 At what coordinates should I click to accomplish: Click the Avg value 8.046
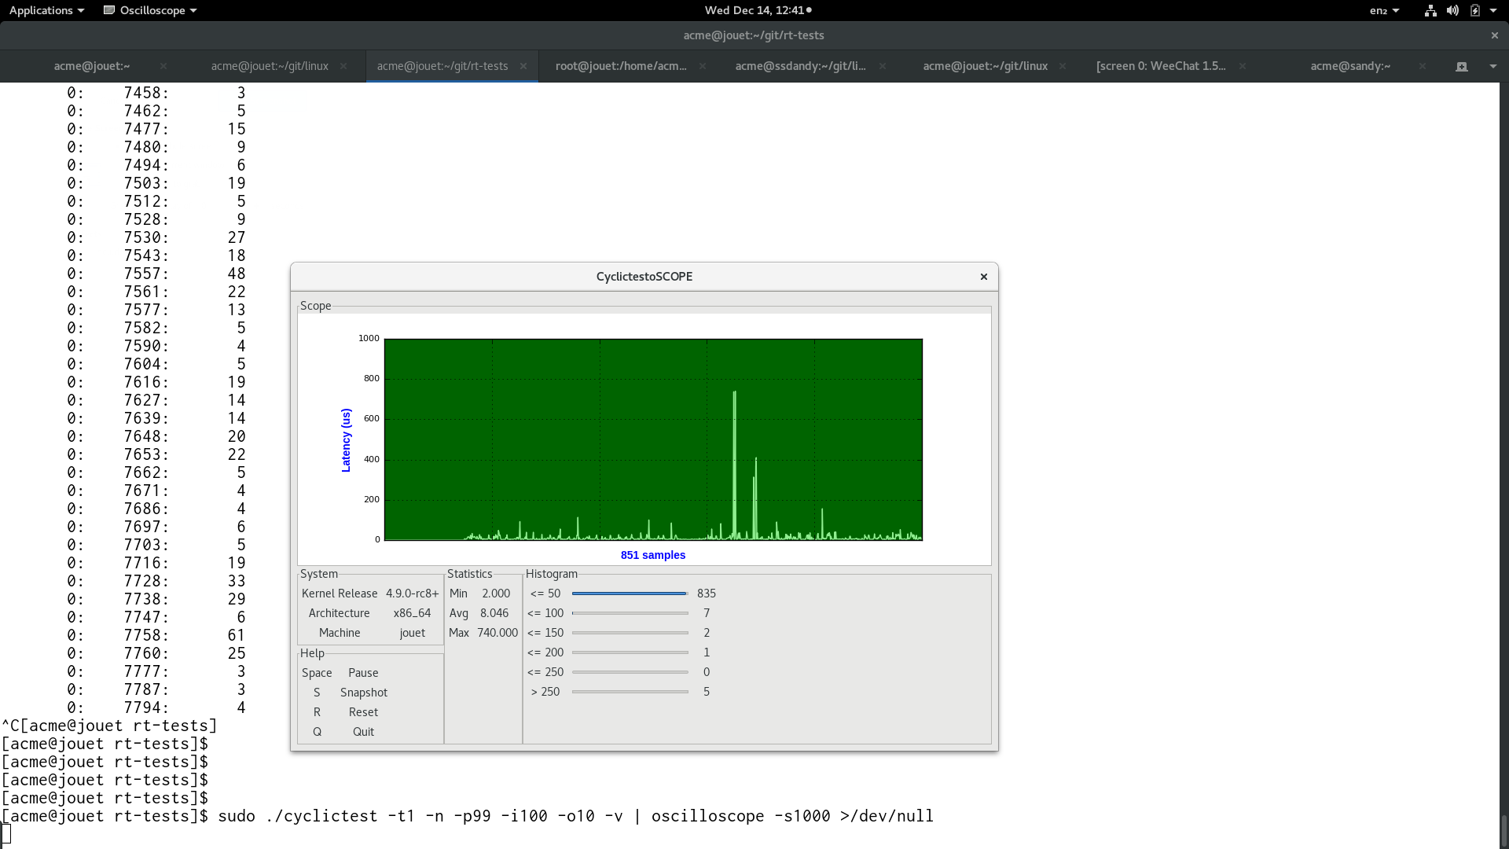(494, 613)
